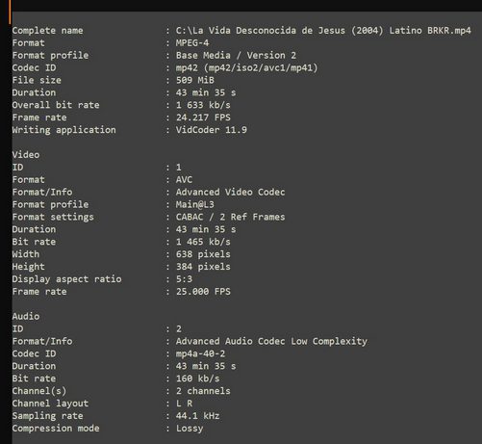Click the Complete name file path value
Image resolution: width=482 pixels, height=444 pixels.
click(x=323, y=31)
